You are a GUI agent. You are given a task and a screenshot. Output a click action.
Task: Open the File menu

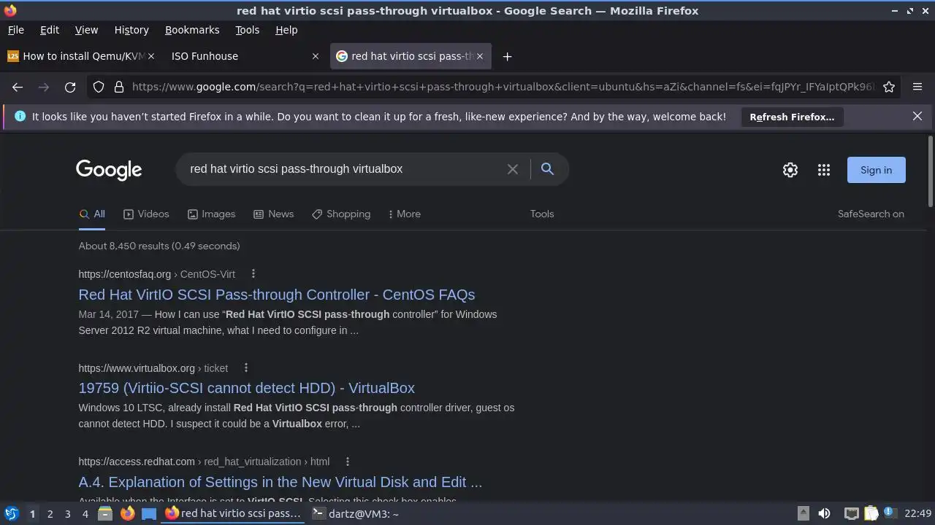[x=15, y=30]
